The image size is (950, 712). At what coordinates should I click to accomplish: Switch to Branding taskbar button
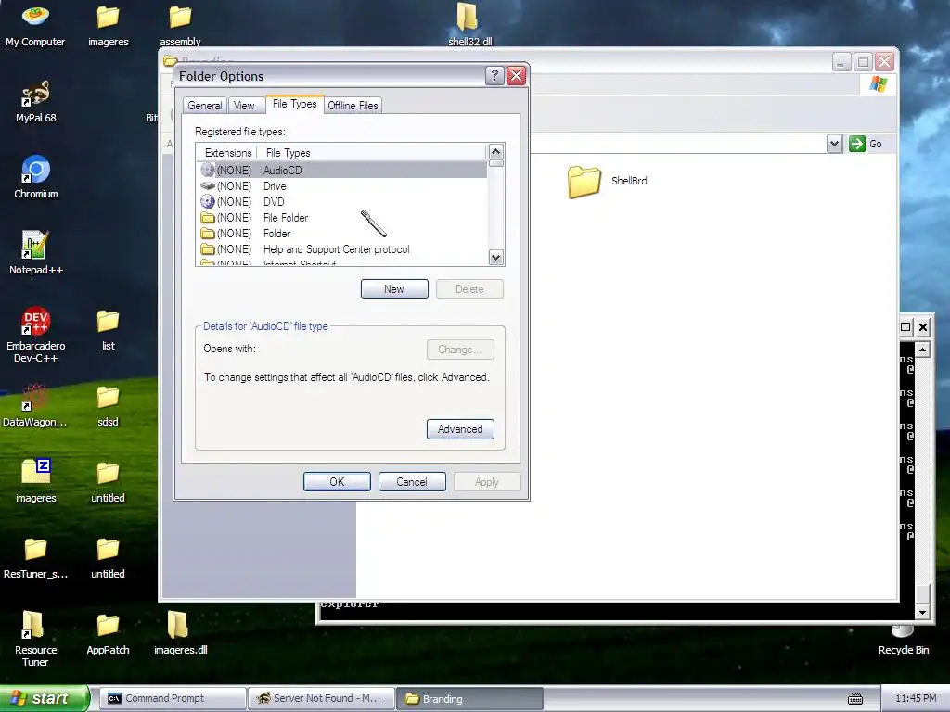(470, 698)
